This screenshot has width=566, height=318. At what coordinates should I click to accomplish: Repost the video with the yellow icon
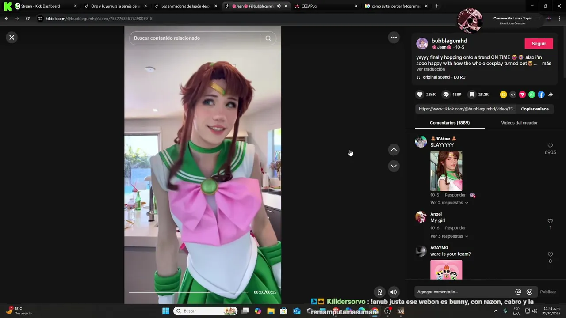503,95
